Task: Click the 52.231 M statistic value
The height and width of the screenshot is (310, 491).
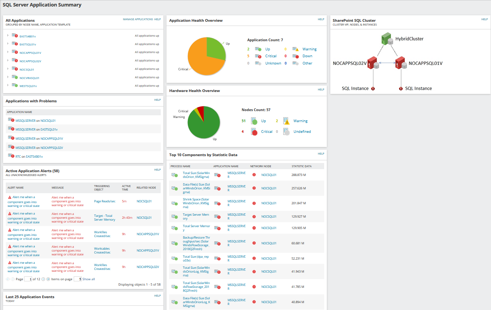Action: 298,258
